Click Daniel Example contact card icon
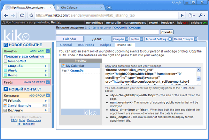This screenshot has width=209, height=140. 45,105
